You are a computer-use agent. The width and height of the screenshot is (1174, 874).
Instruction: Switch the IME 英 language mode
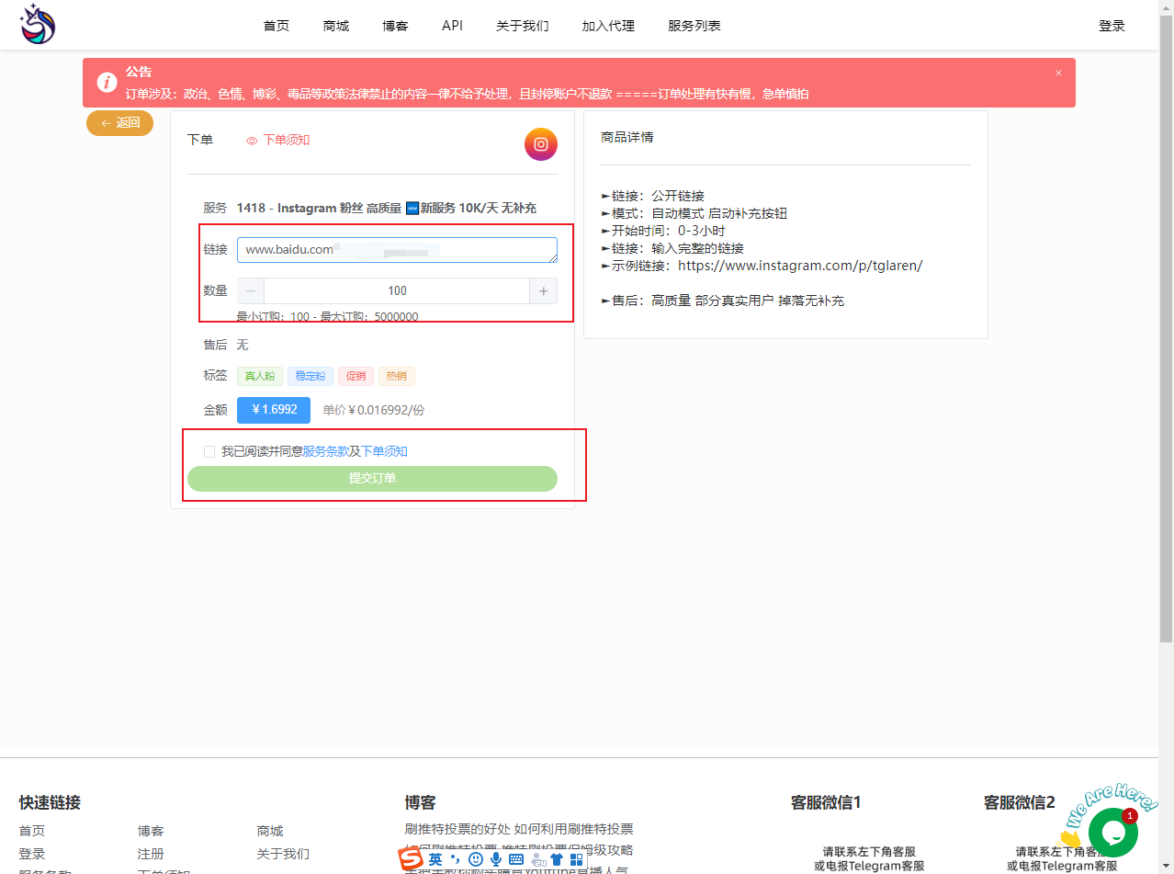click(435, 858)
